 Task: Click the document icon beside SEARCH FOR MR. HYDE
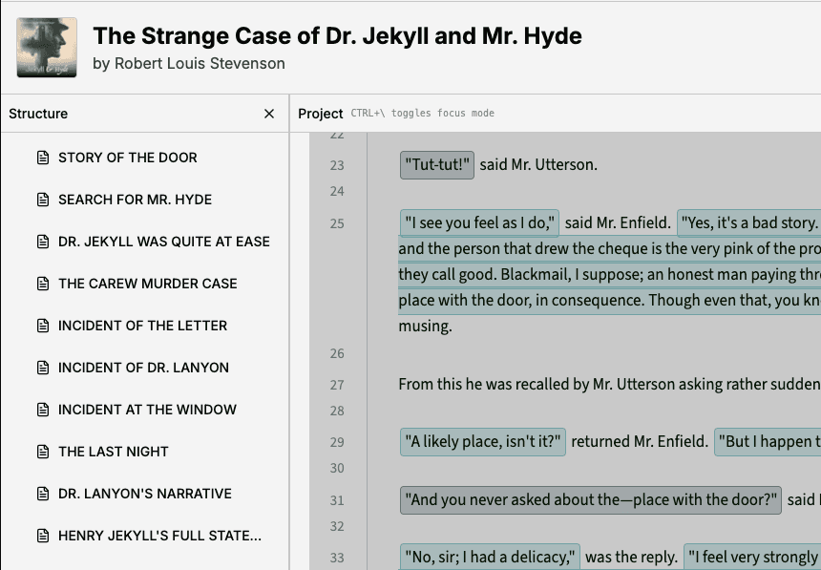40,200
